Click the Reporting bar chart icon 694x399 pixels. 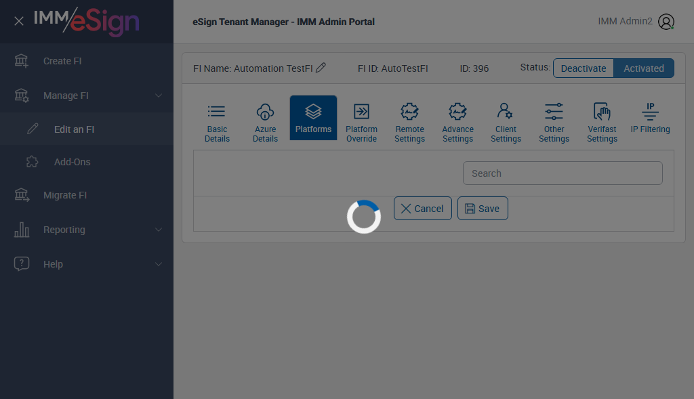[x=21, y=230]
